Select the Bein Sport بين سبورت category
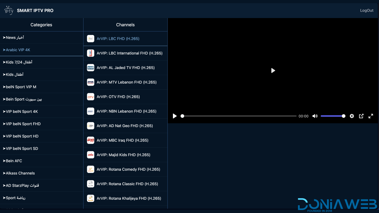 (x=41, y=99)
